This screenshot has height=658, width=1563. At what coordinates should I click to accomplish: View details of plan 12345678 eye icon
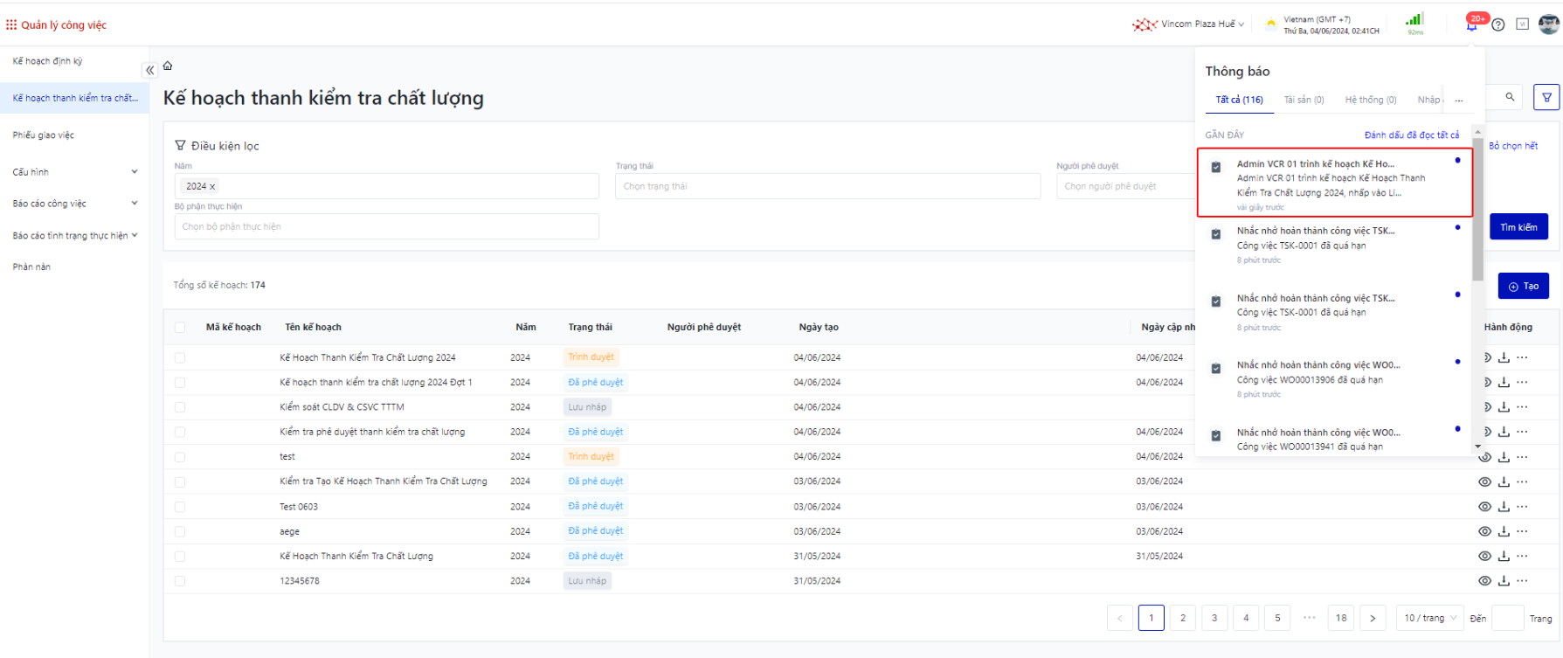[1484, 581]
